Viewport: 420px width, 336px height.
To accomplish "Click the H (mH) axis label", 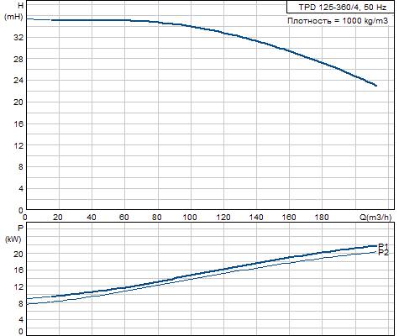I will tap(14, 11).
